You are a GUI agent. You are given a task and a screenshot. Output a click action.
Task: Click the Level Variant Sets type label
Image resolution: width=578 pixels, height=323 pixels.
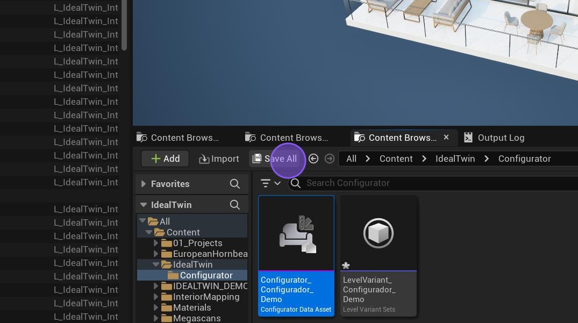[x=369, y=310]
